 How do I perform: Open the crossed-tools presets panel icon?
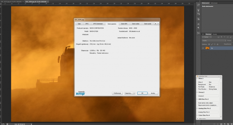pos(198,33)
